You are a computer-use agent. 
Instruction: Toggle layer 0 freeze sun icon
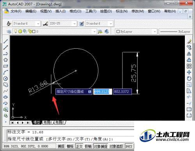click(x=20, y=32)
